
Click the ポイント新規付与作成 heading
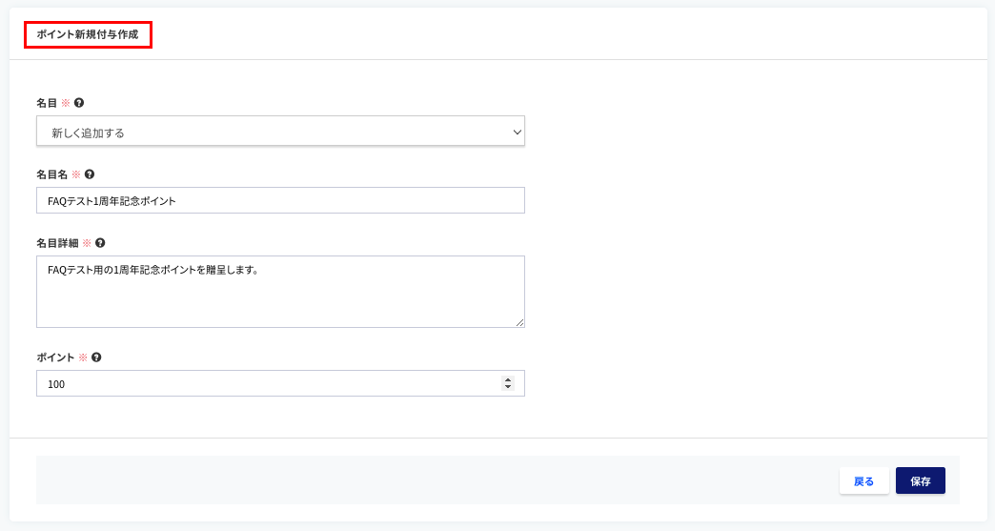(88, 34)
